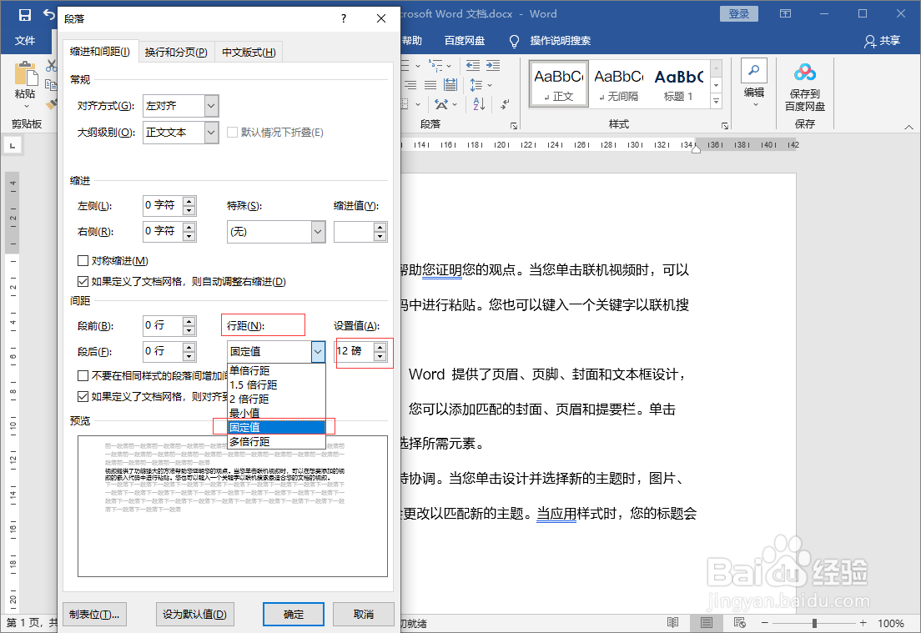This screenshot has height=633, width=921.
Task: Increase 设置值 spacing value with up arrow
Action: [380, 347]
